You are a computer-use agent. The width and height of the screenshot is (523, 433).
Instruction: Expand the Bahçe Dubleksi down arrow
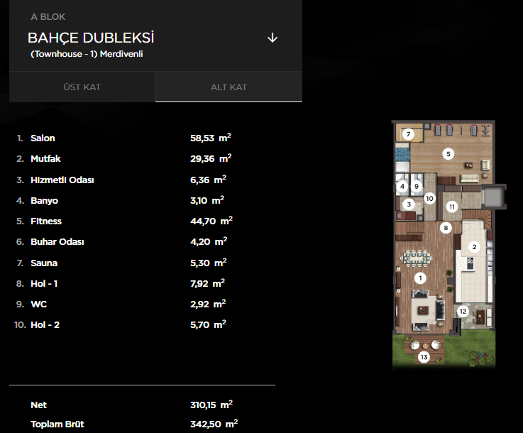pyautogui.click(x=272, y=38)
